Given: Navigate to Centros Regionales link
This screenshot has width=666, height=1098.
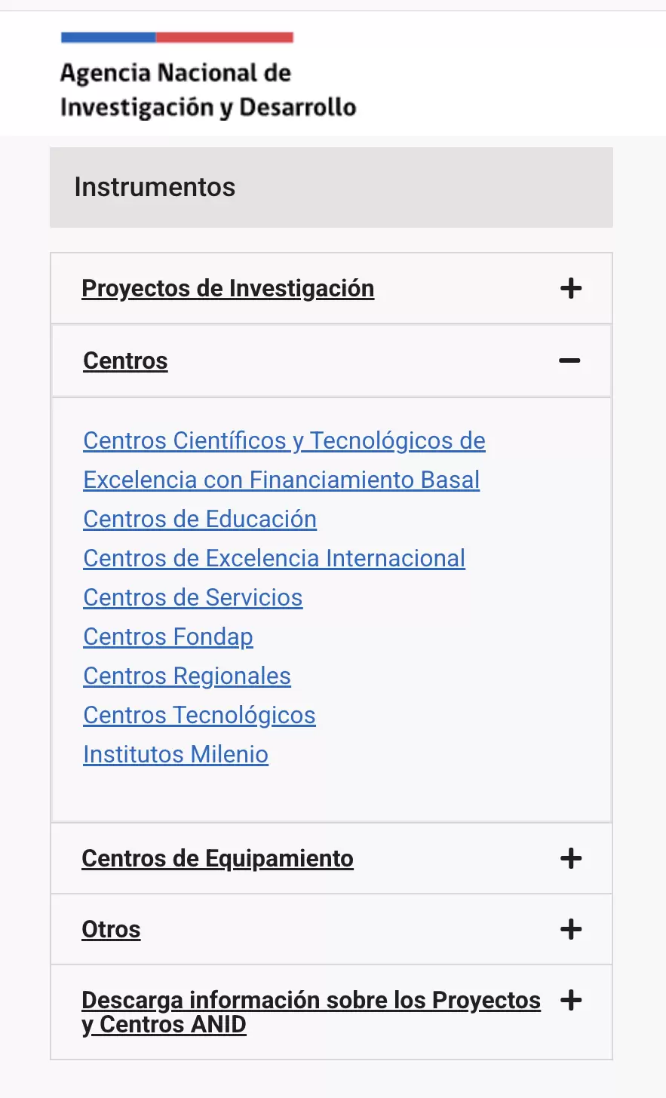Looking at the screenshot, I should 186,676.
